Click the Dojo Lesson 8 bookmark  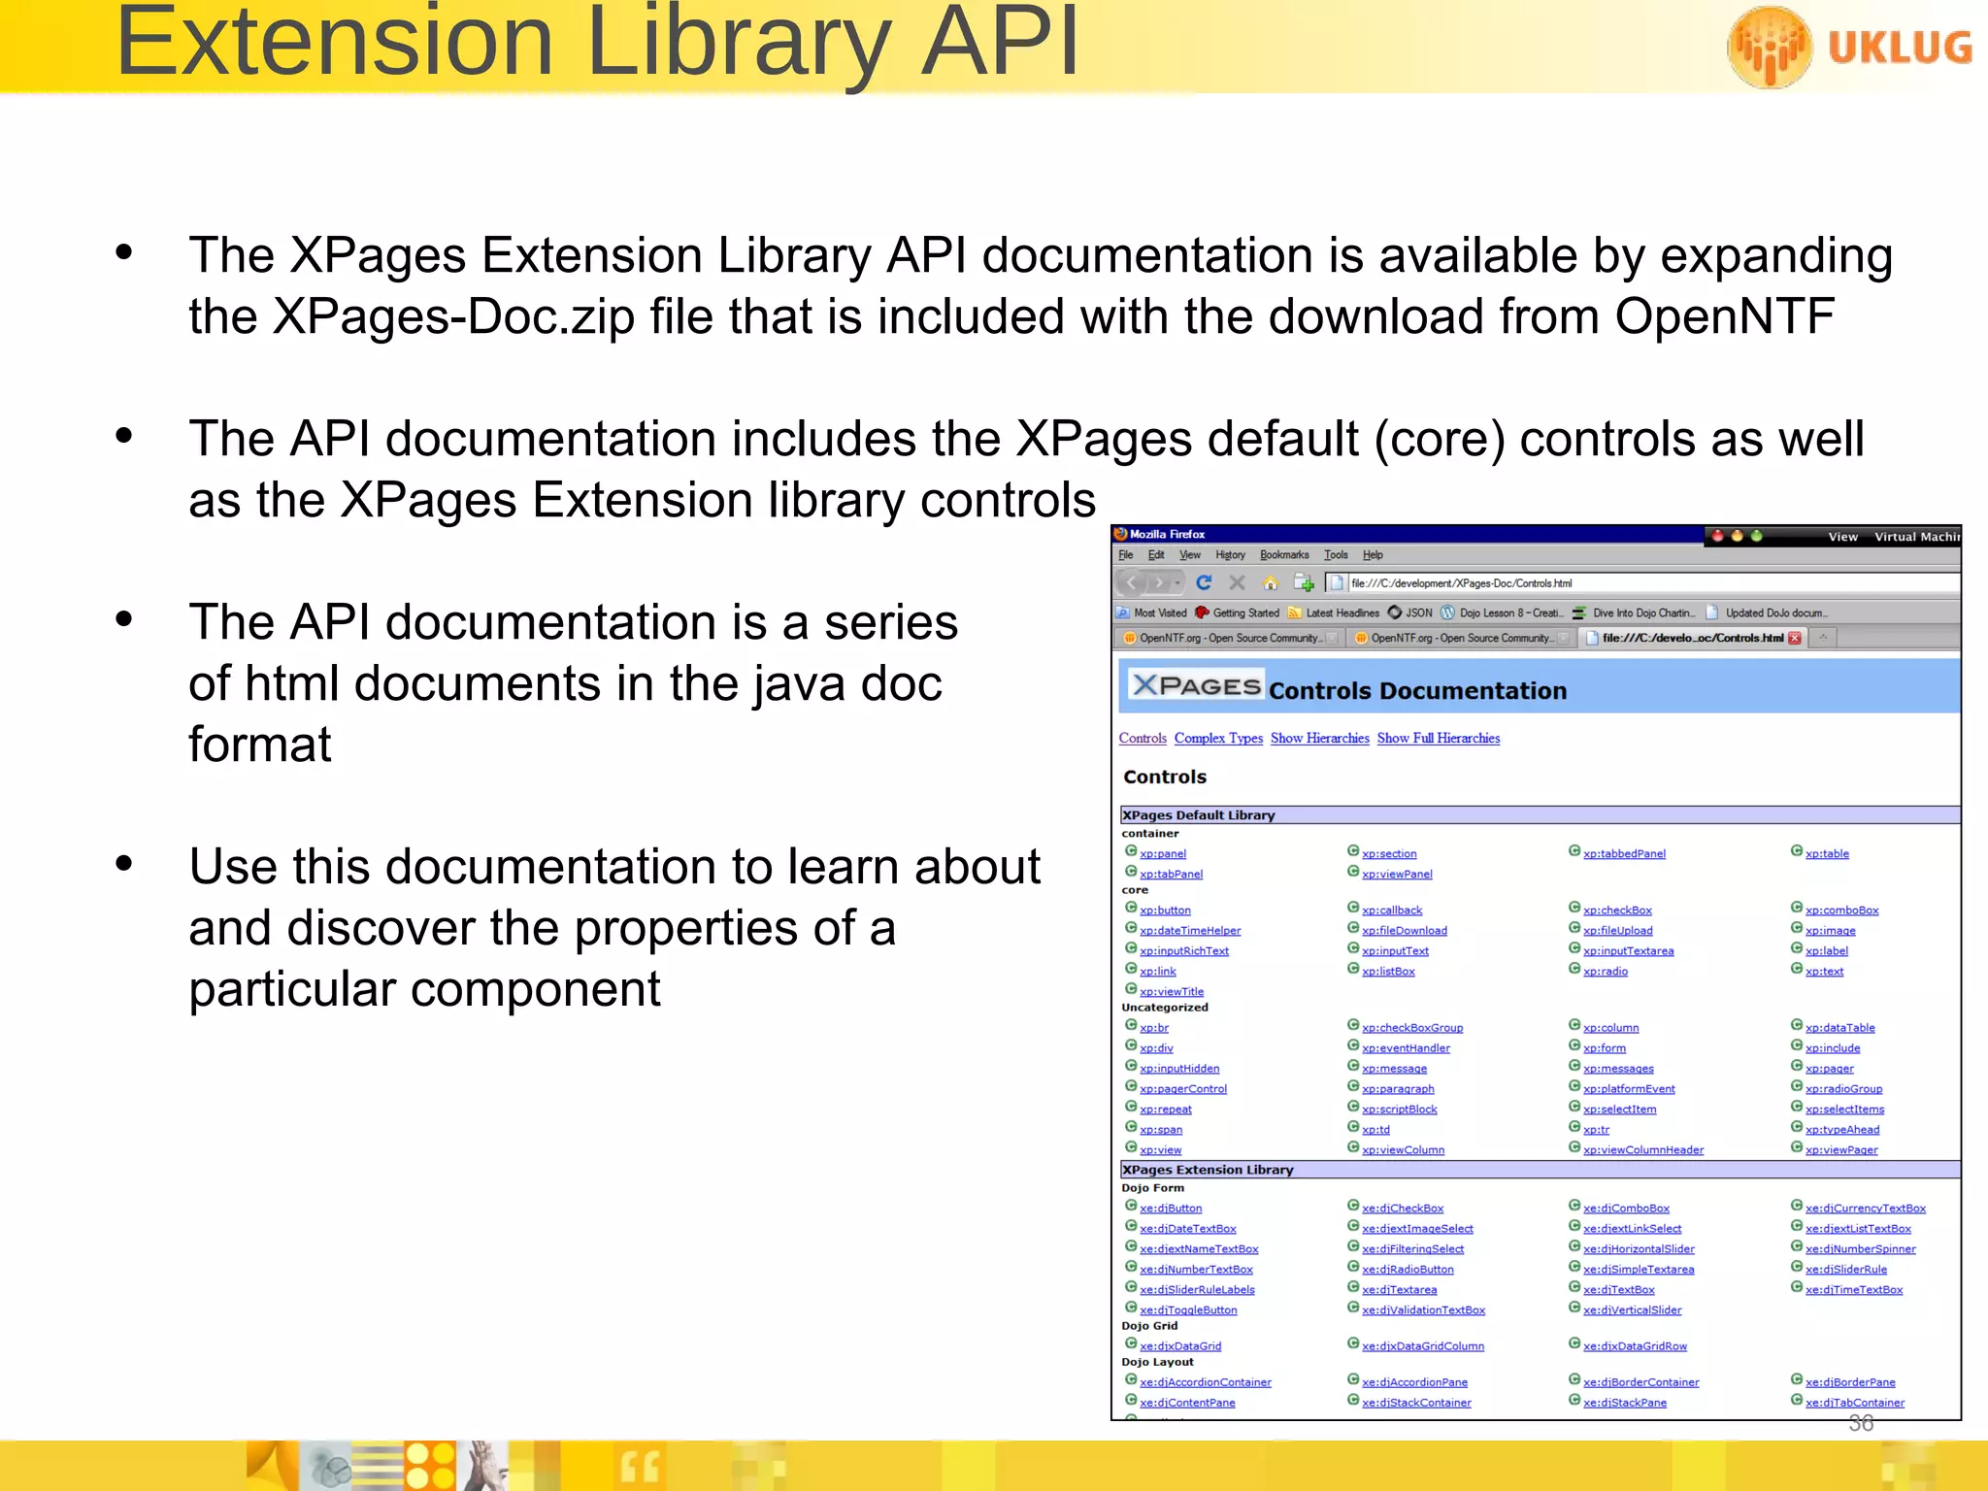[x=1502, y=613]
